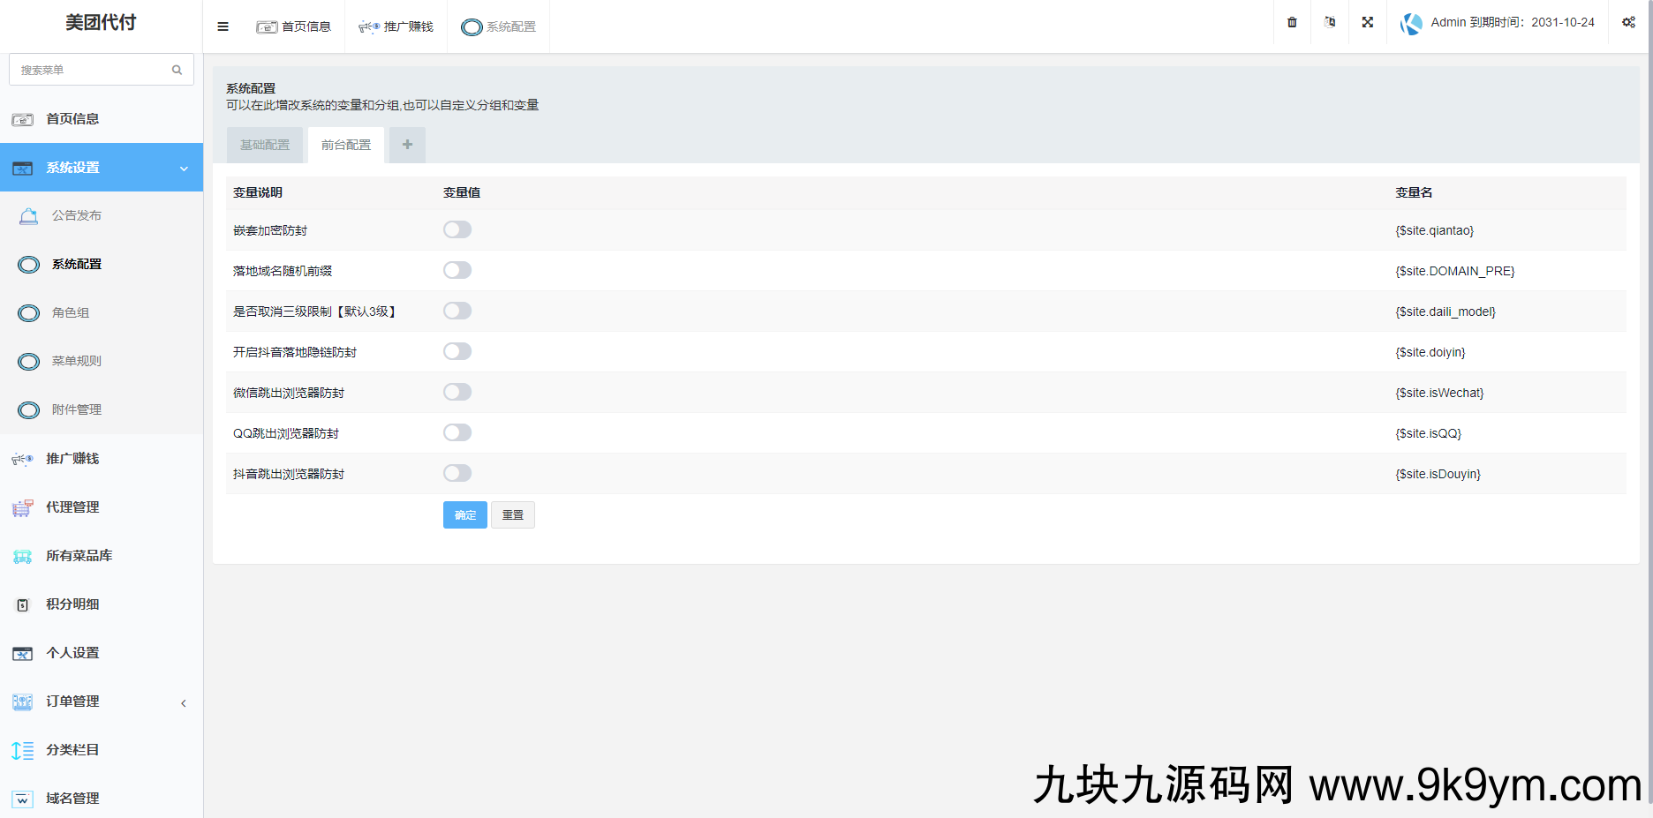This screenshot has width=1653, height=818.
Task: Click the 搜索菜单 search field
Action: point(93,69)
